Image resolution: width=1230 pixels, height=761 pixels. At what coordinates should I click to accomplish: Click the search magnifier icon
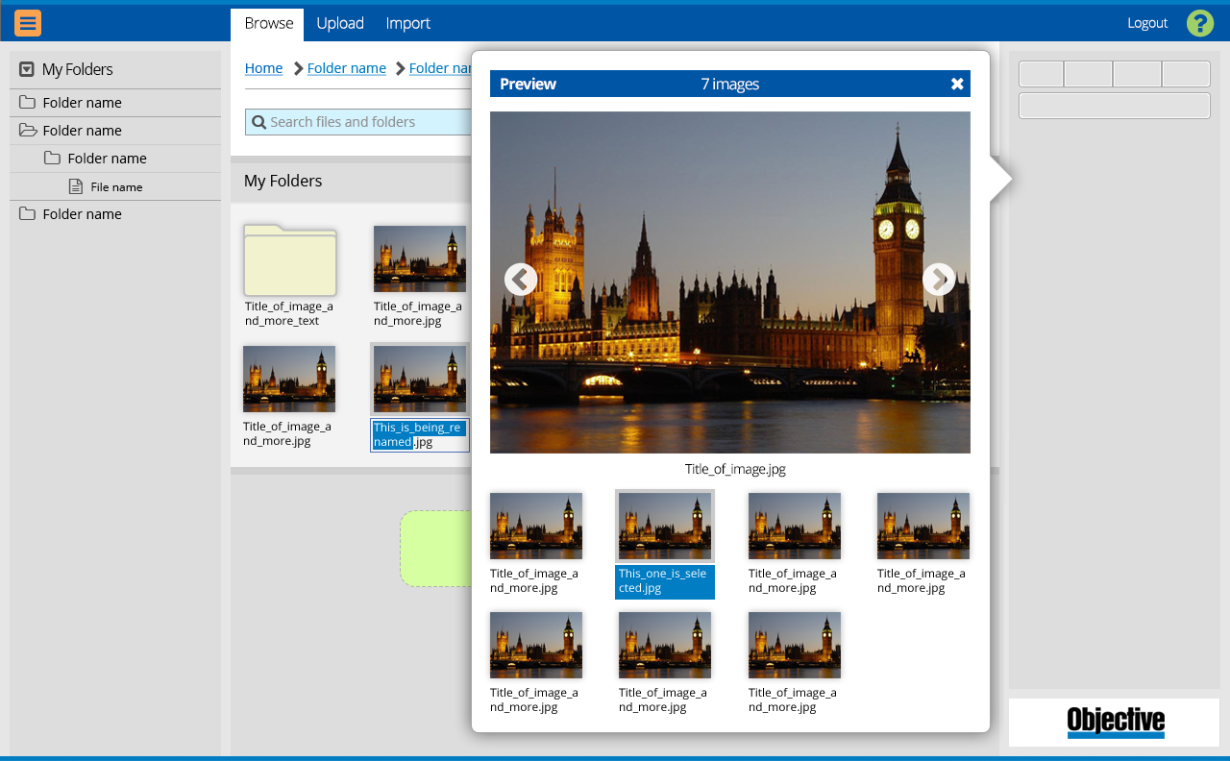click(258, 122)
